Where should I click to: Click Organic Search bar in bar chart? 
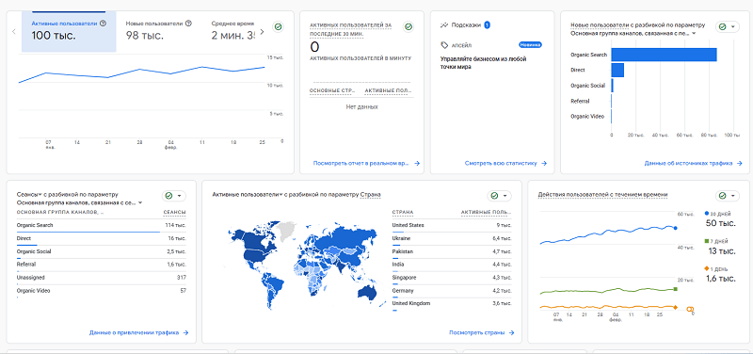pyautogui.click(x=664, y=55)
